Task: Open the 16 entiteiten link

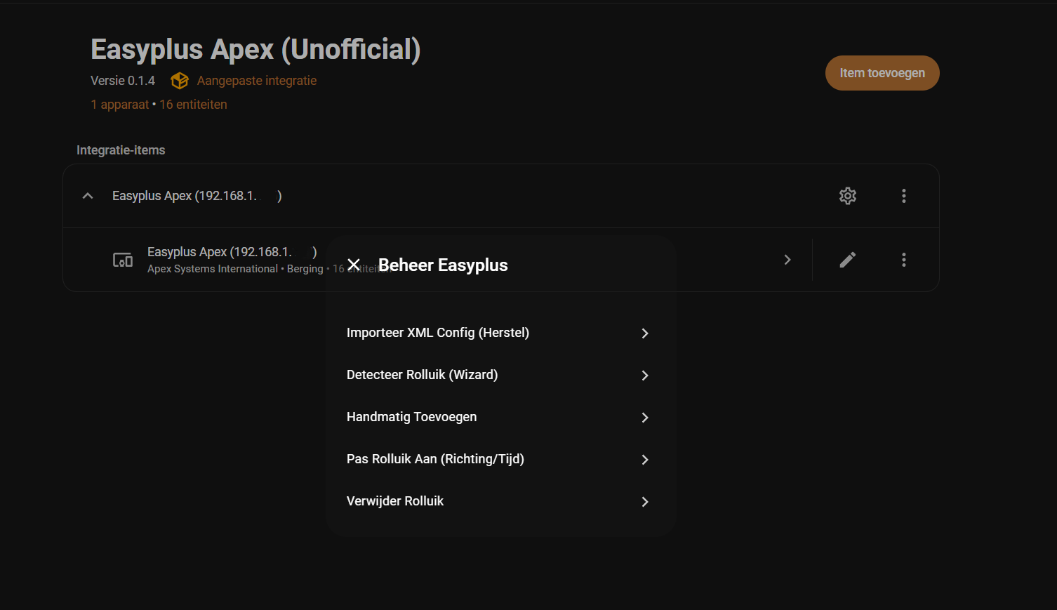Action: [x=193, y=105]
